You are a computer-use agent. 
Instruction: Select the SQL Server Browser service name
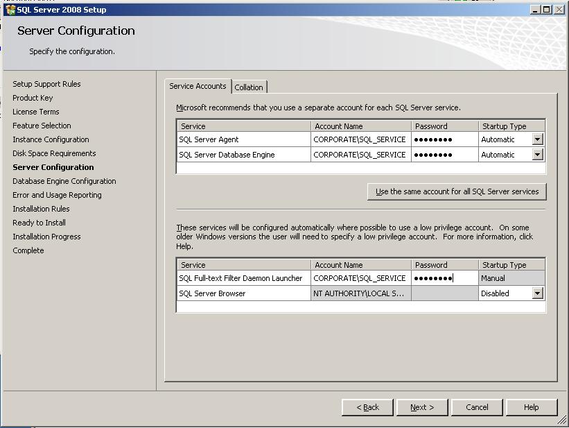(212, 293)
